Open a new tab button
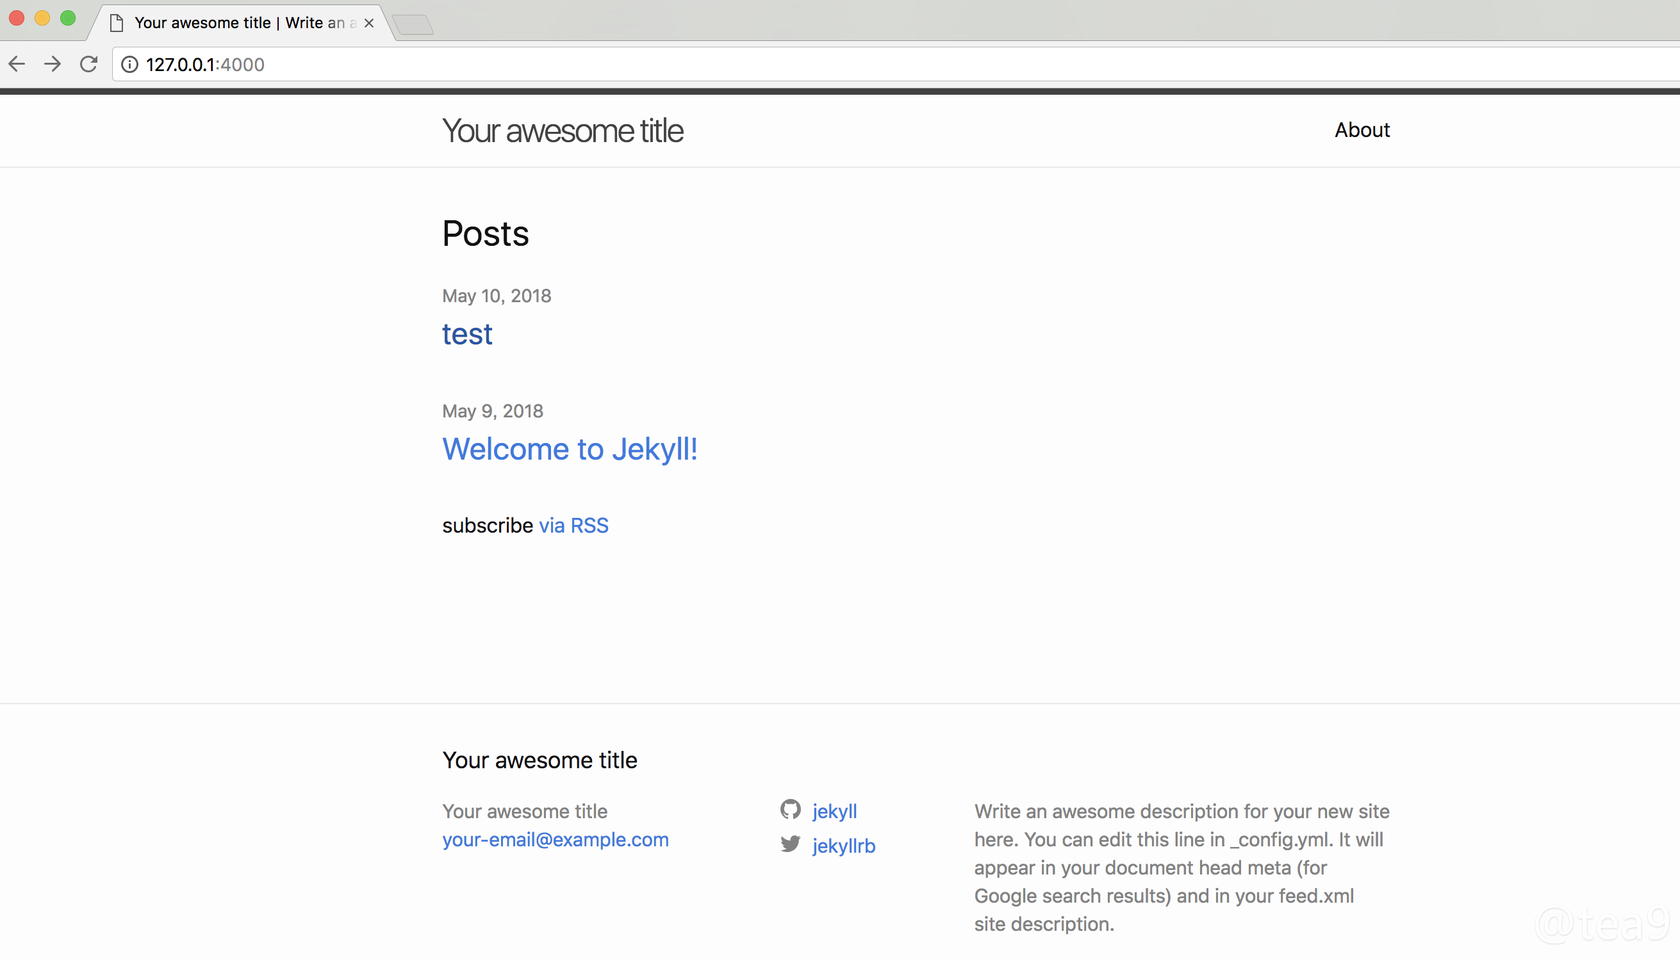 point(413,25)
